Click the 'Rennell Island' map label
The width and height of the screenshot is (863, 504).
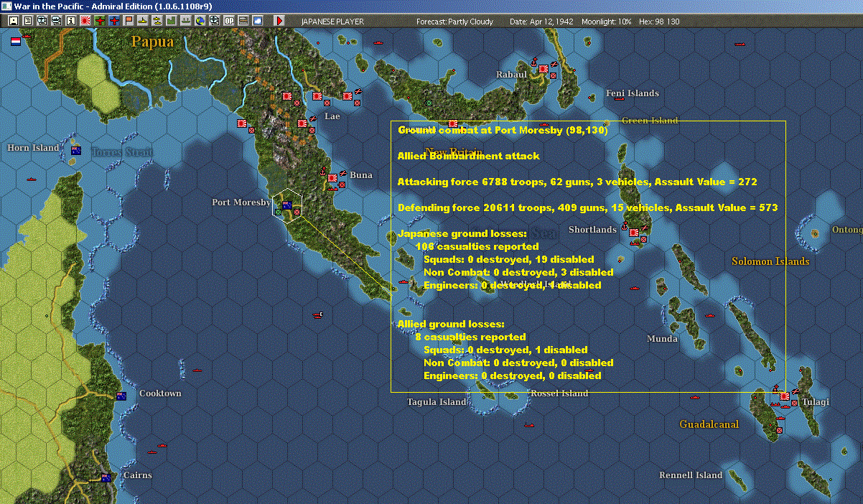click(x=691, y=475)
